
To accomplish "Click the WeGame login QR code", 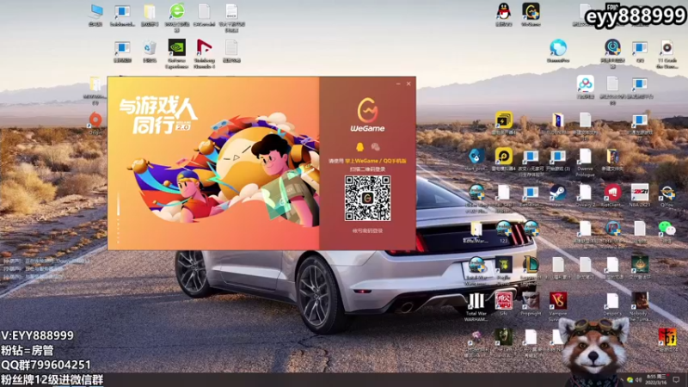I will 368,199.
